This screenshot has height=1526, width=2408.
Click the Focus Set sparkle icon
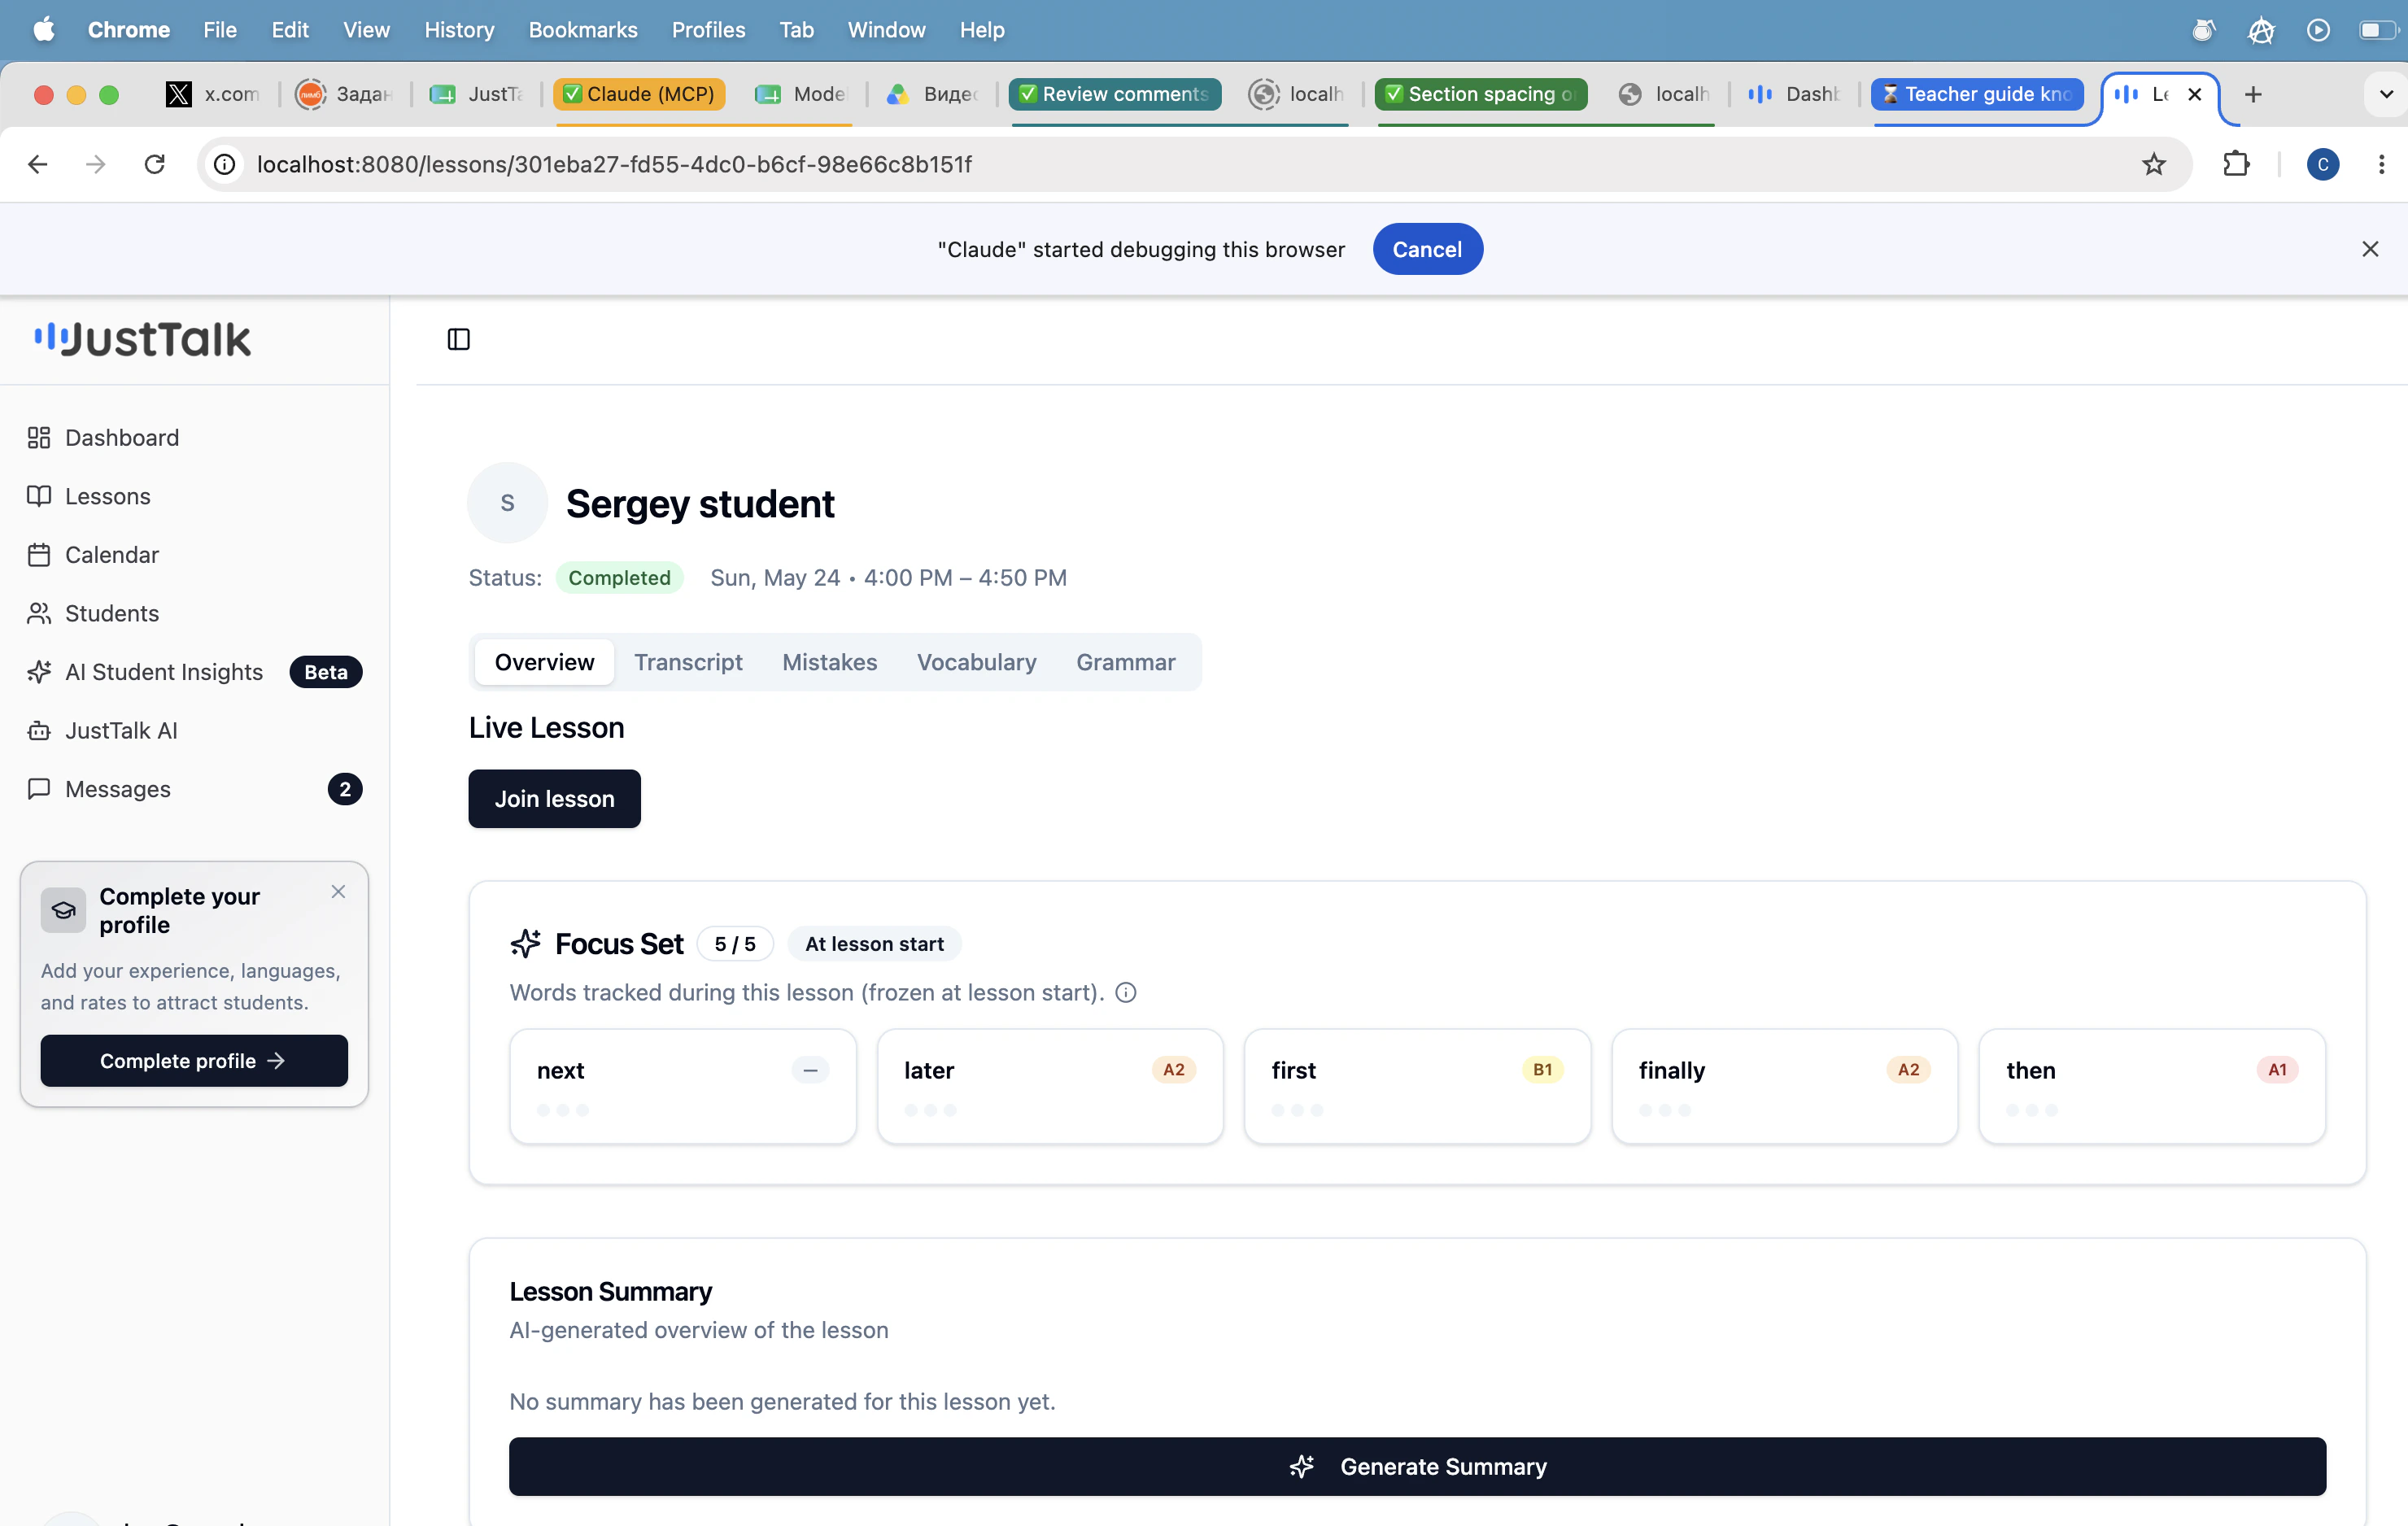pyautogui.click(x=525, y=943)
